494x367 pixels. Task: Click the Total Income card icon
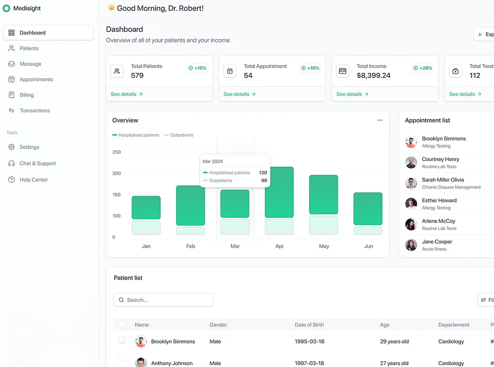tap(343, 71)
